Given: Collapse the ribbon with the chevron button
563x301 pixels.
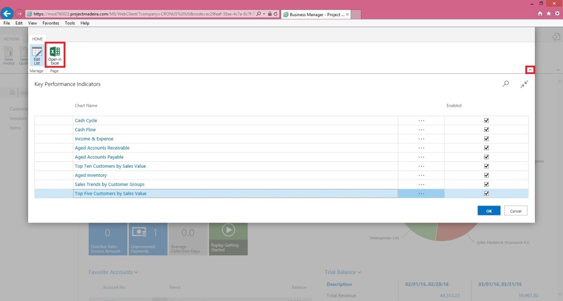Looking at the screenshot, I should pos(530,70).
